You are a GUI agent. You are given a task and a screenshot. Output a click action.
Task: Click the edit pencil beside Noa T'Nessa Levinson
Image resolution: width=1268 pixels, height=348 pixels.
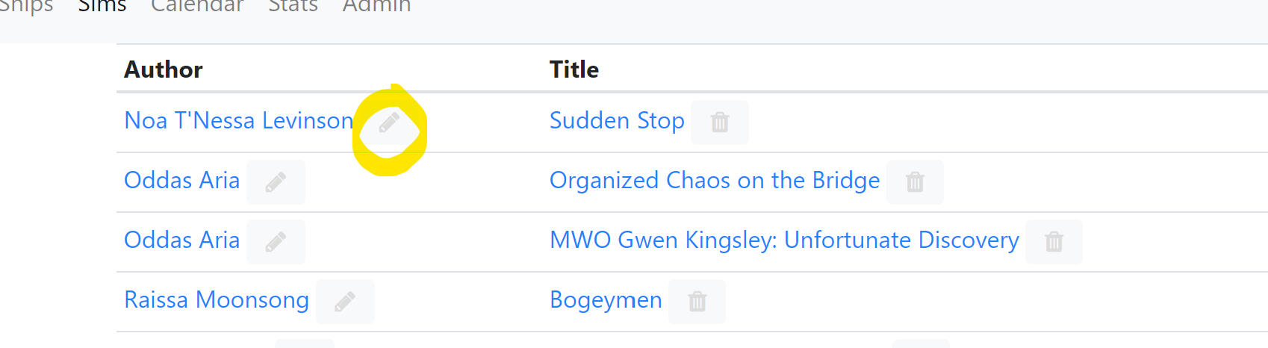click(x=389, y=122)
